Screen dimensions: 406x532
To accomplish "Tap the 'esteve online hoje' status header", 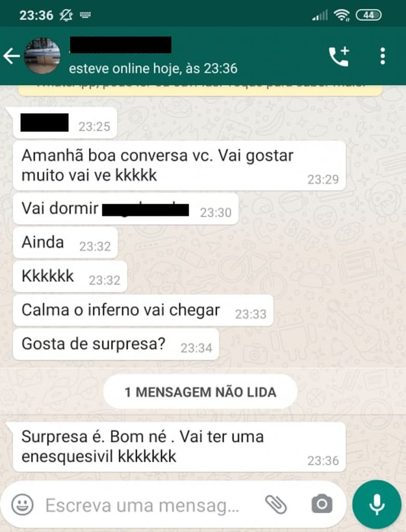I will (x=153, y=69).
